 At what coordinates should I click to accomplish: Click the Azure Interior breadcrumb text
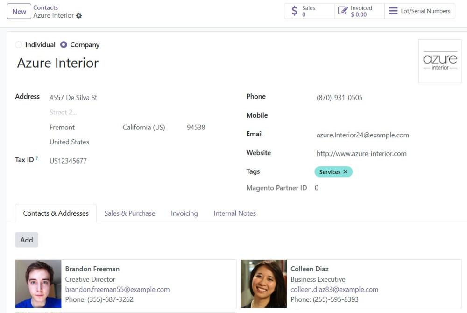[53, 15]
